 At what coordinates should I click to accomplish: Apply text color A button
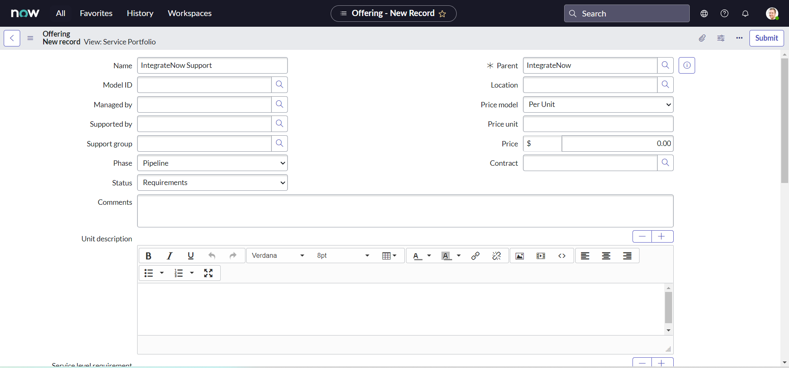(x=418, y=256)
